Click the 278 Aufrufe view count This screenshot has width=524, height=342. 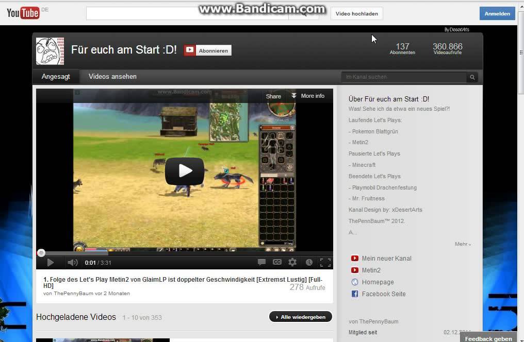pyautogui.click(x=307, y=287)
